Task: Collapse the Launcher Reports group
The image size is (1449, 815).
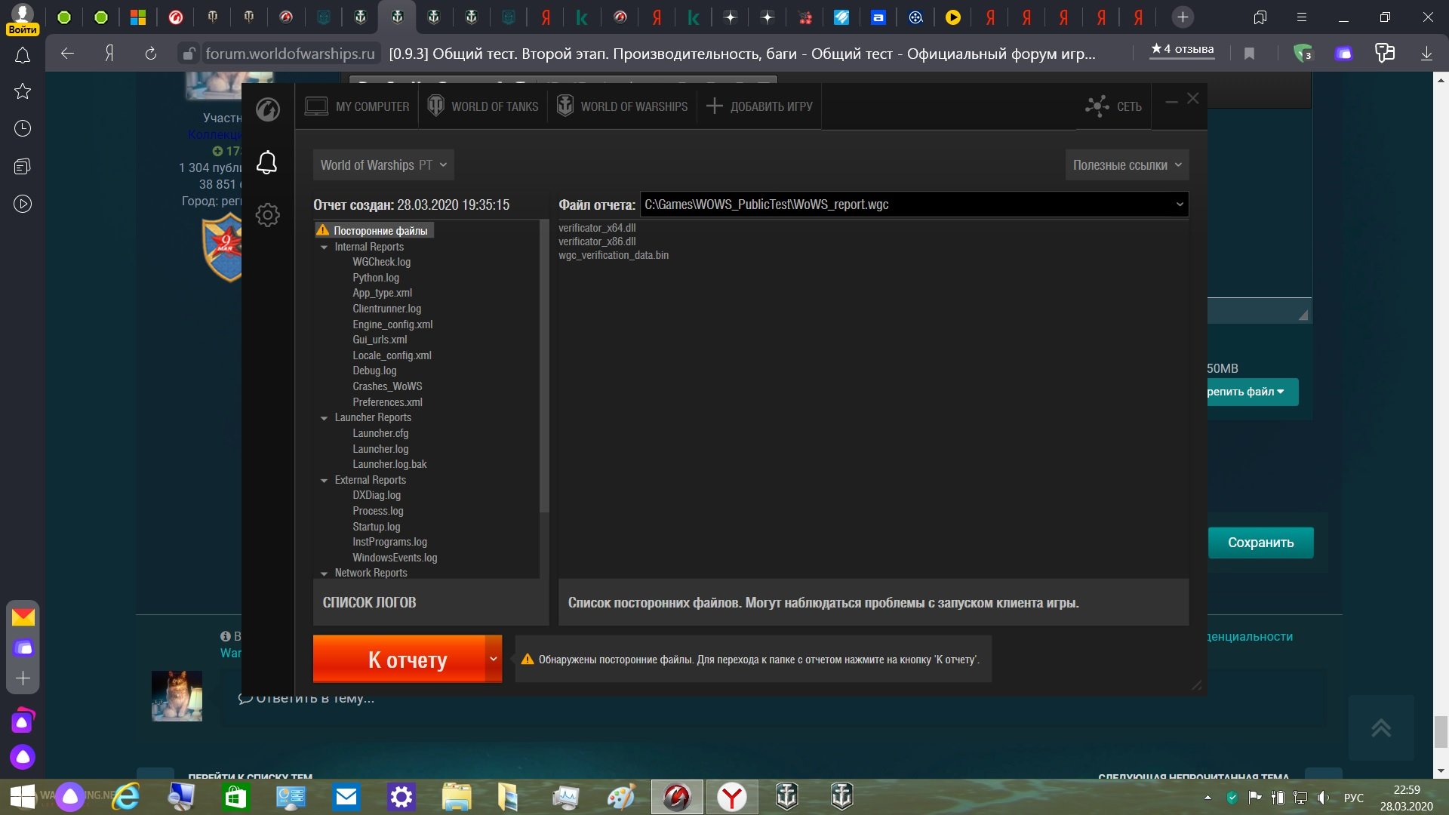Action: [324, 418]
